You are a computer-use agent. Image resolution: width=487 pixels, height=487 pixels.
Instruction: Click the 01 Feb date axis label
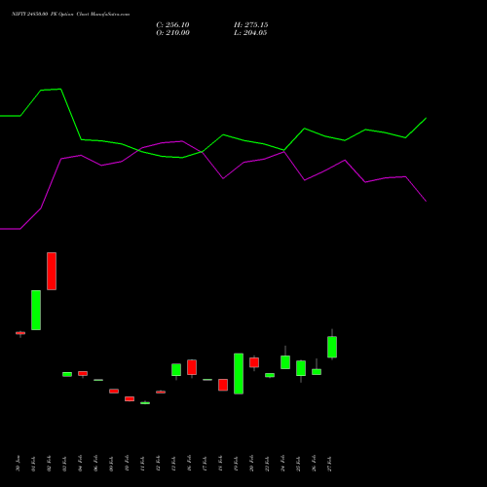[x=34, y=464]
